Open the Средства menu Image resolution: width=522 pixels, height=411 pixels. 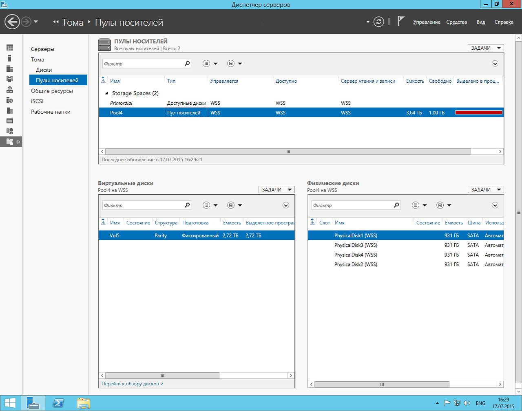point(456,22)
